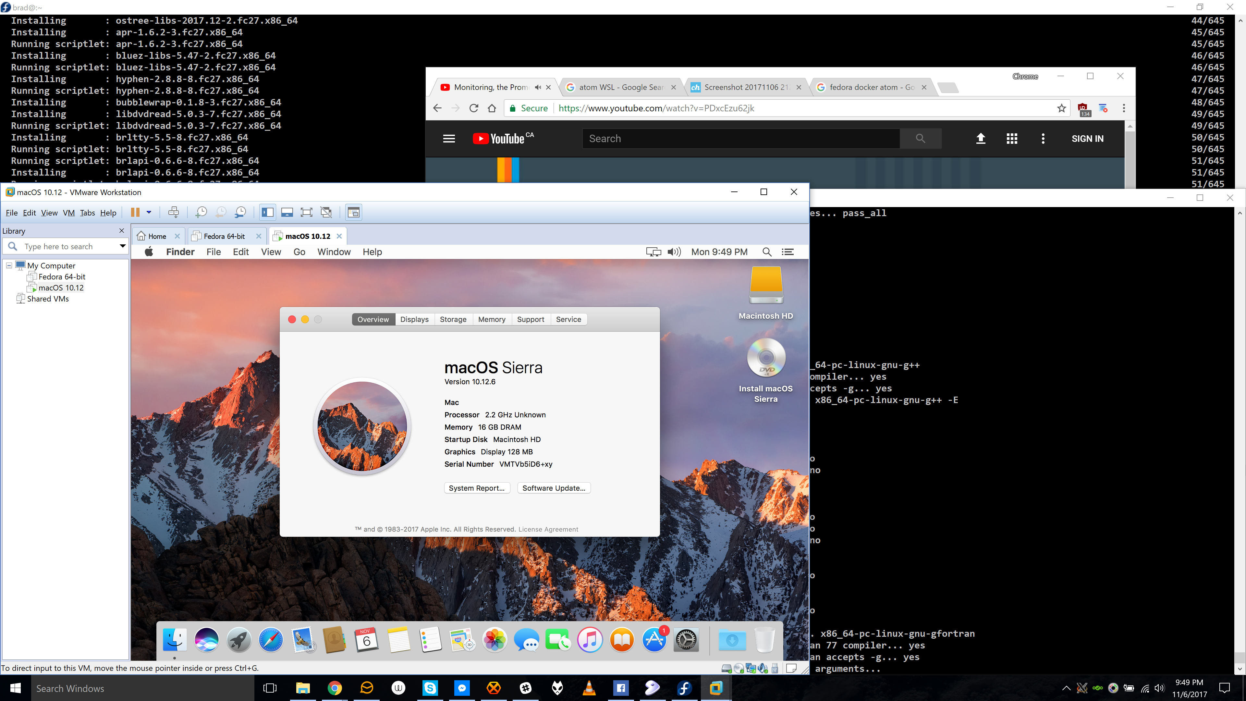Open Safari from the dock
This screenshot has width=1246, height=701.
coord(270,641)
